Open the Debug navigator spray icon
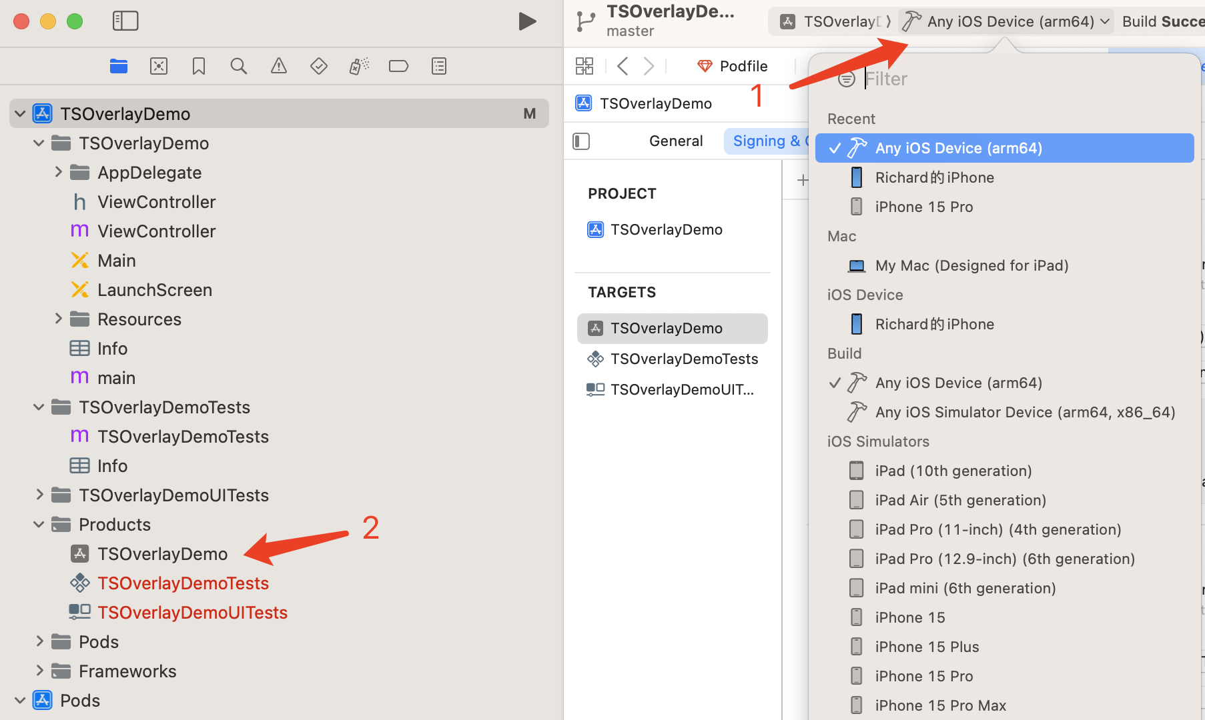 tap(359, 66)
